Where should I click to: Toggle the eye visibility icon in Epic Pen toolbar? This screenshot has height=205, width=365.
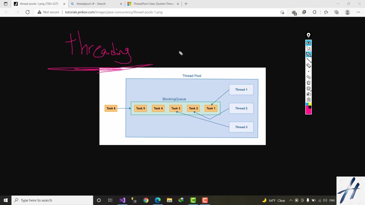click(x=309, y=43)
